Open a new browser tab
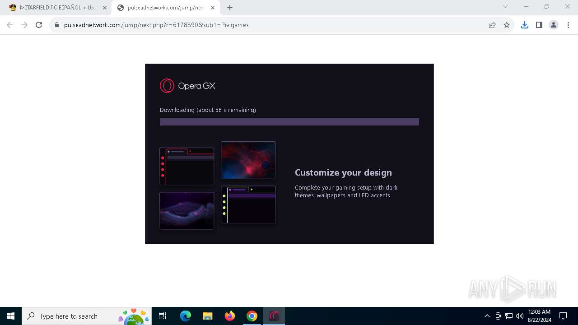The width and height of the screenshot is (578, 325). (x=230, y=8)
